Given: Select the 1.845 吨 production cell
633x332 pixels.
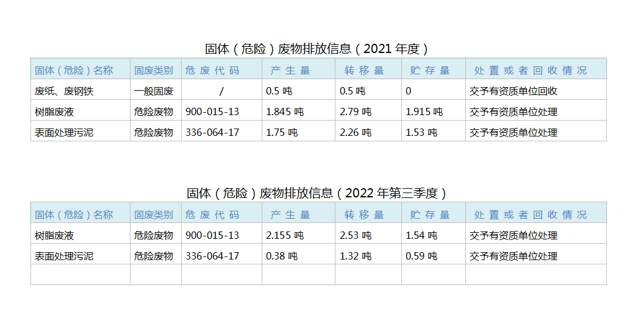Looking at the screenshot, I should 285,112.
